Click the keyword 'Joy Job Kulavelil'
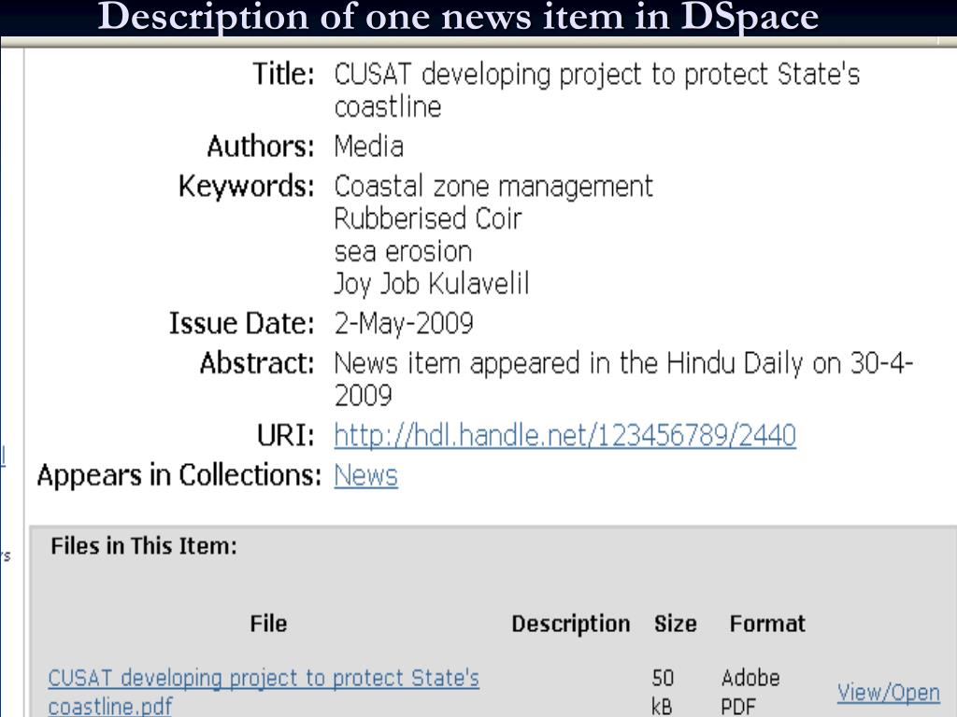 click(432, 284)
